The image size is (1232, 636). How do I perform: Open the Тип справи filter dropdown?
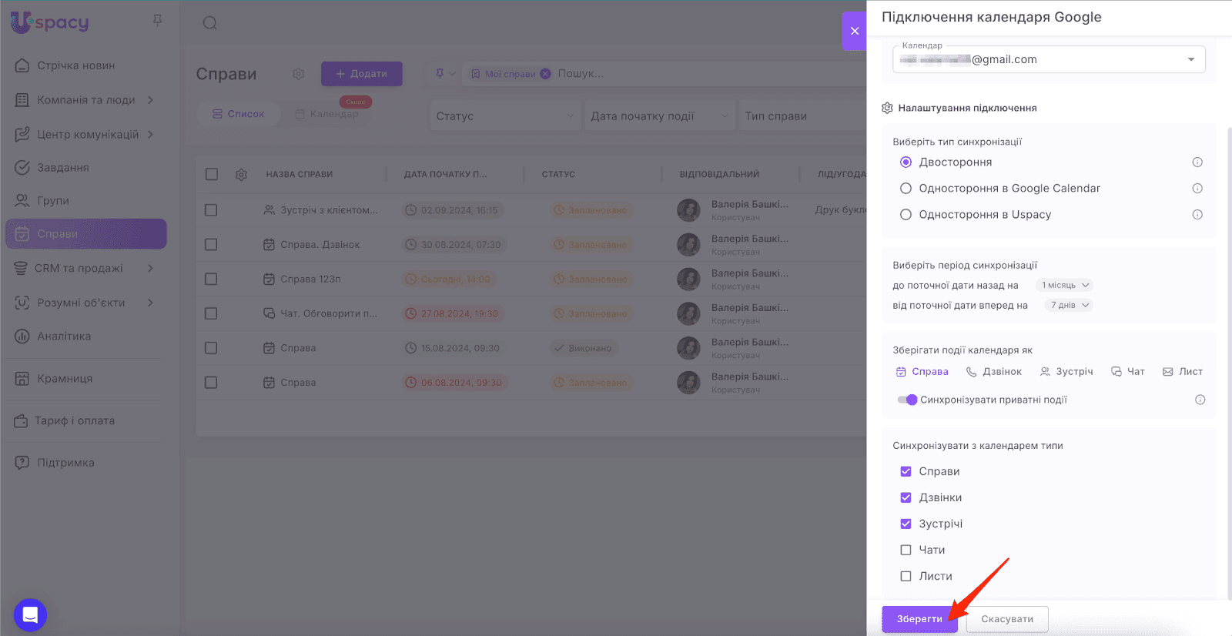click(802, 116)
